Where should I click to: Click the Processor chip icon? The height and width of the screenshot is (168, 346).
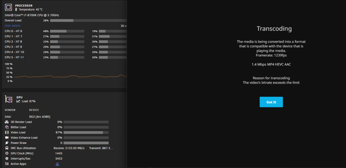point(8,8)
